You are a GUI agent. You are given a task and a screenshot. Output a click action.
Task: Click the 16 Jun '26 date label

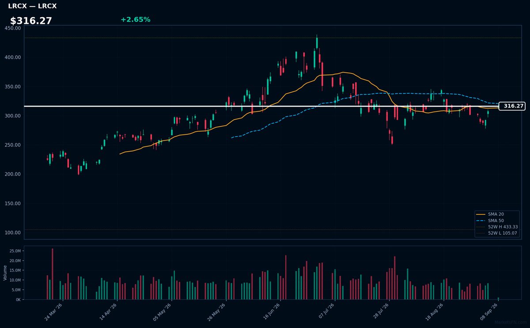[x=272, y=312]
